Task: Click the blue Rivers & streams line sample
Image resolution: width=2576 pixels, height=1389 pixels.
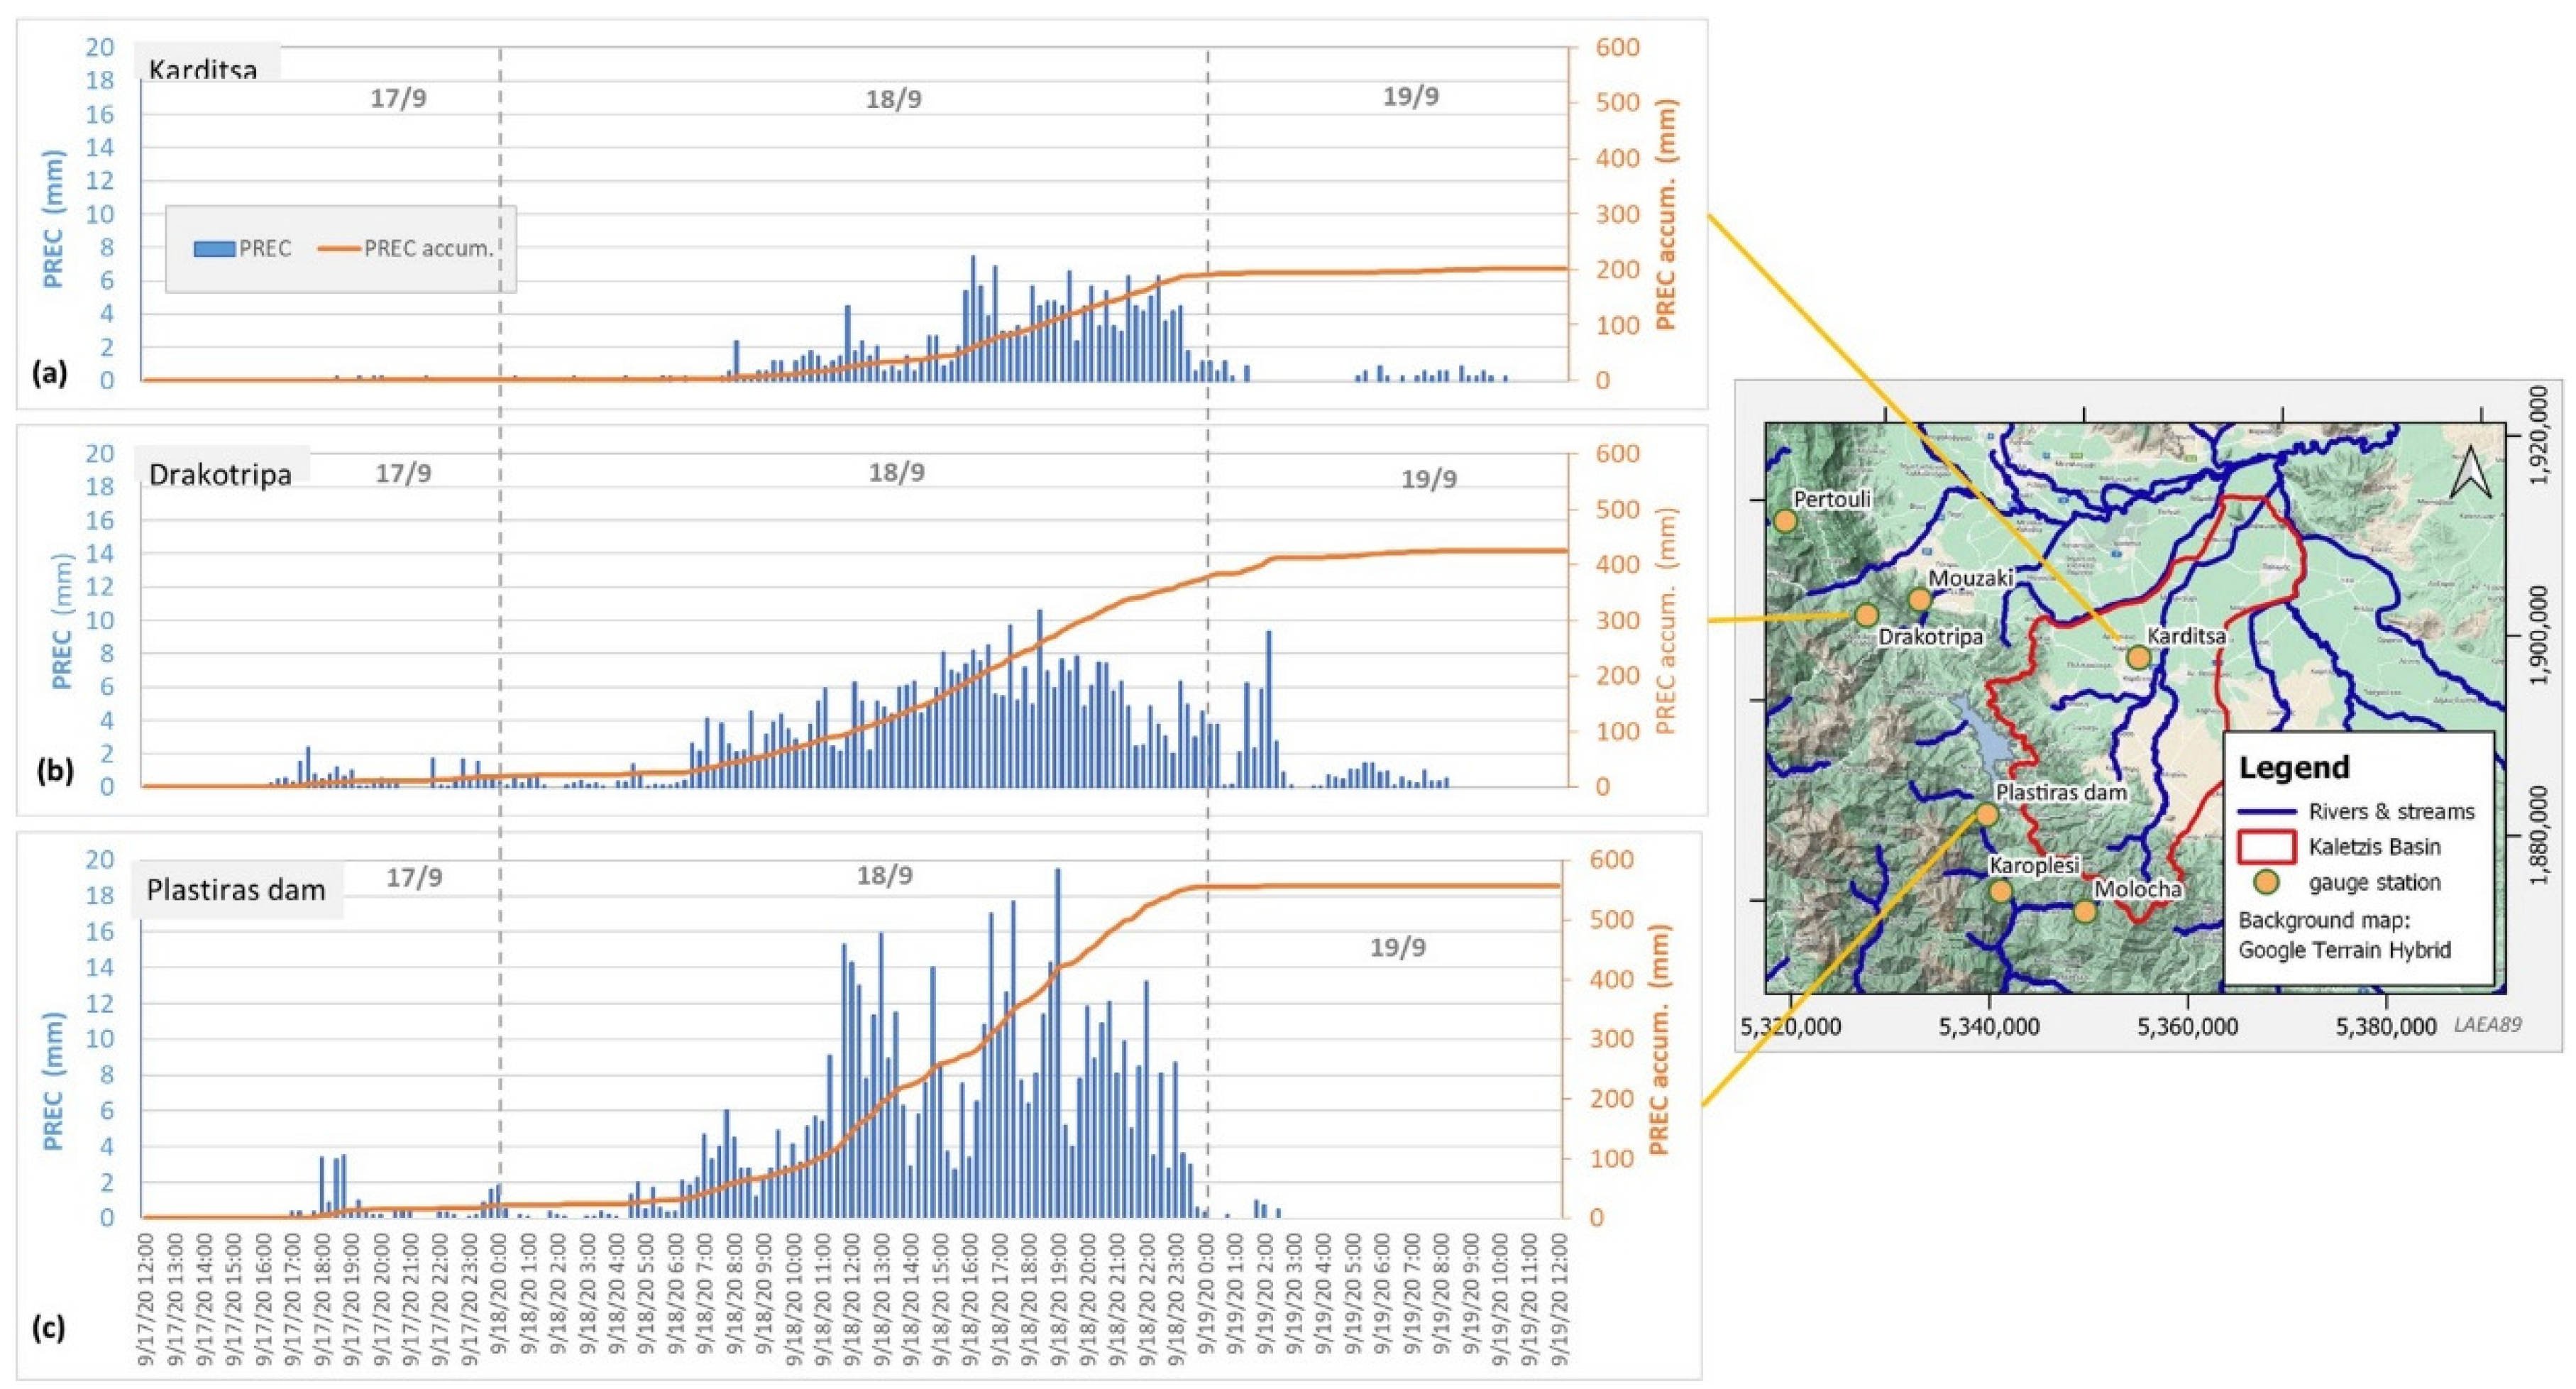Action: tap(2266, 811)
